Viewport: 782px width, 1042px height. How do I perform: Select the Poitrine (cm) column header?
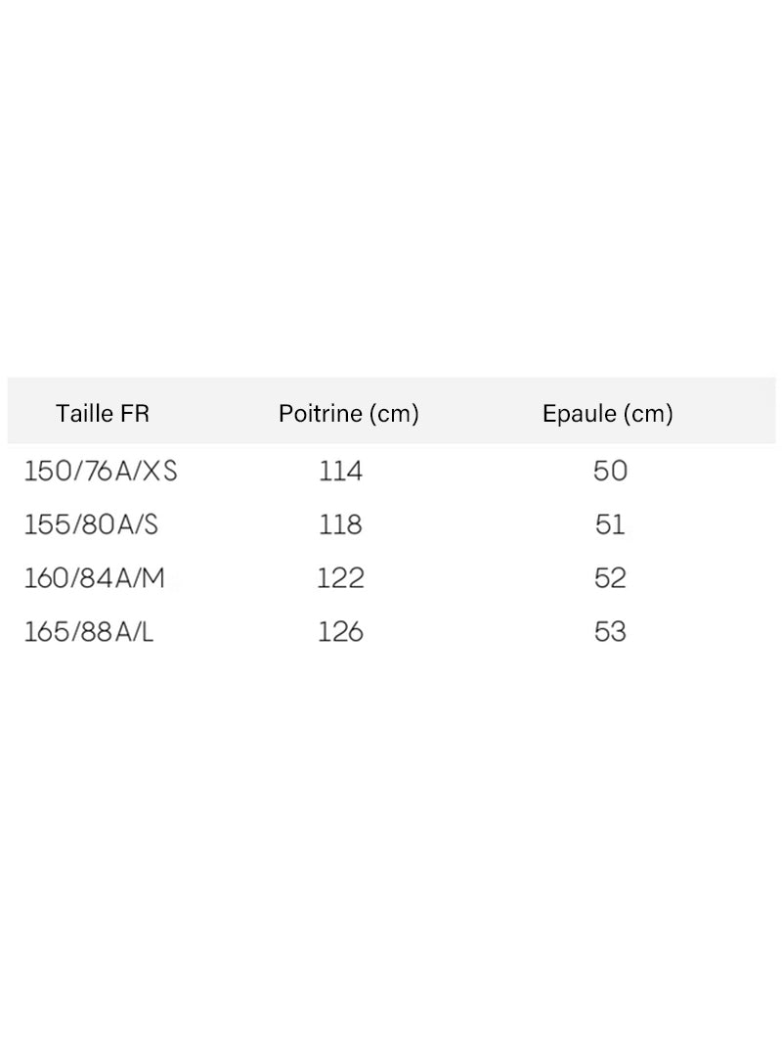tap(349, 413)
